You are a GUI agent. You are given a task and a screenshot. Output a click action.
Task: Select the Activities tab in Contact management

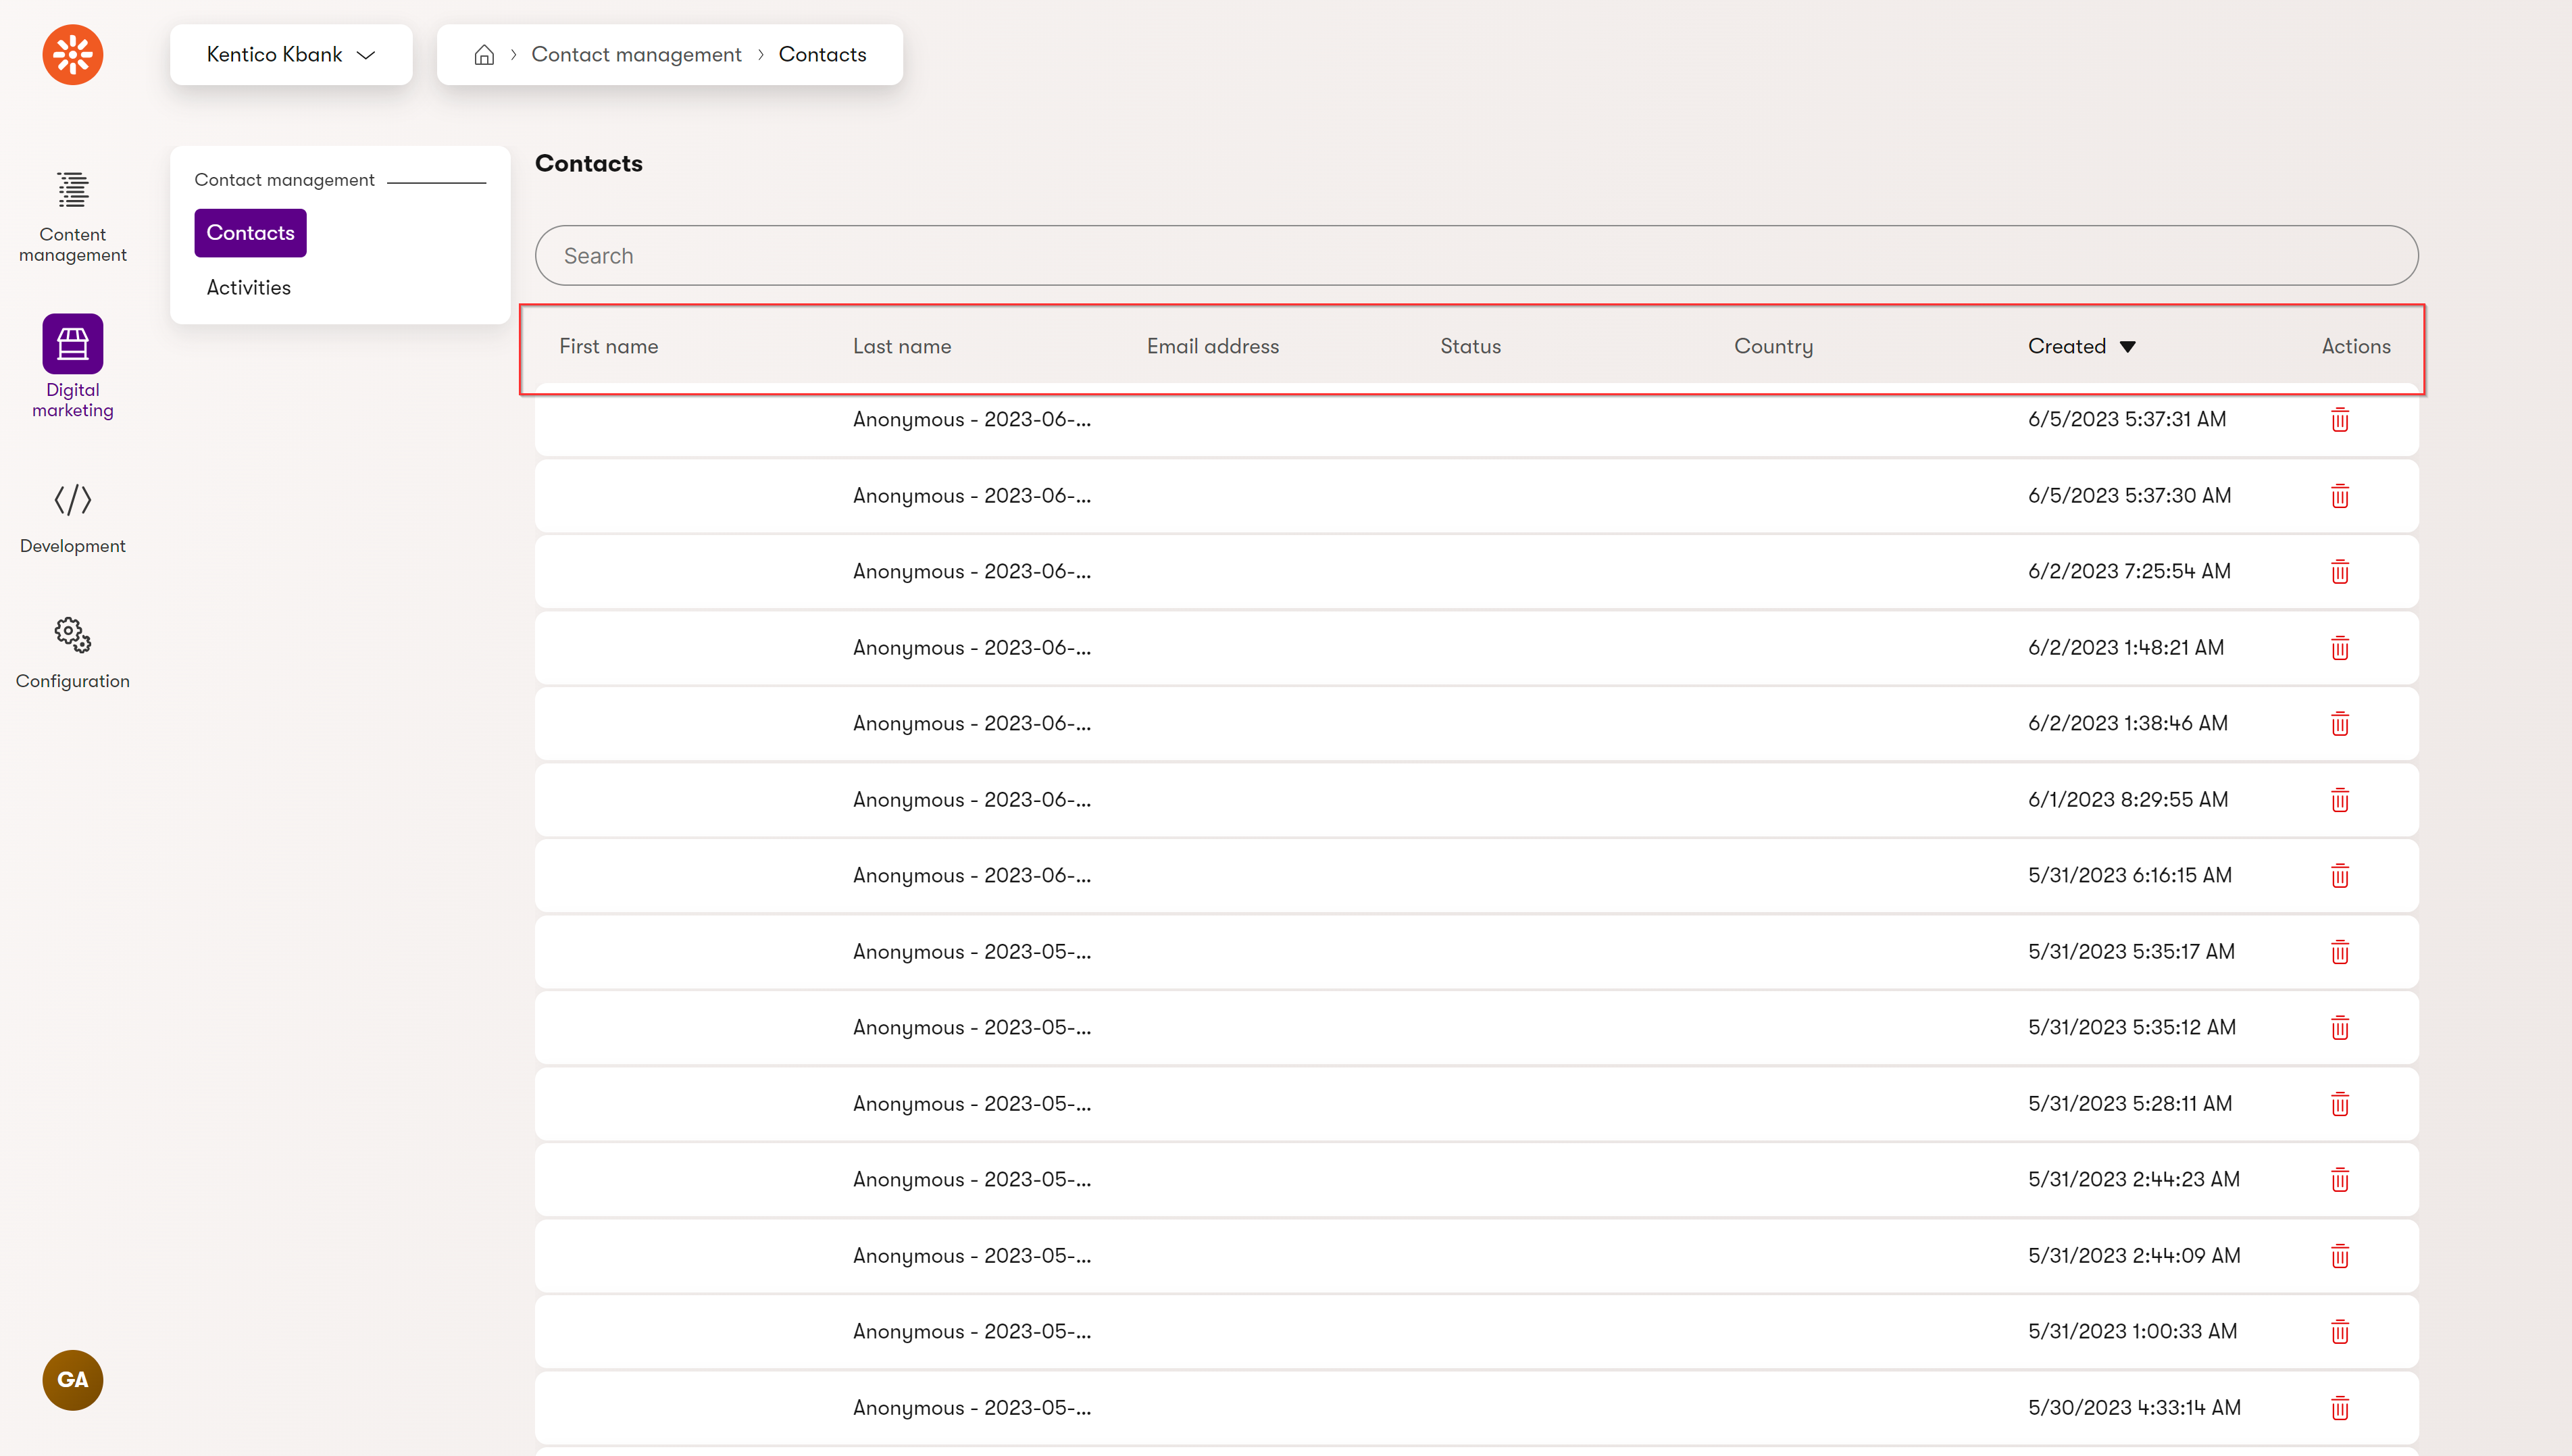[249, 288]
